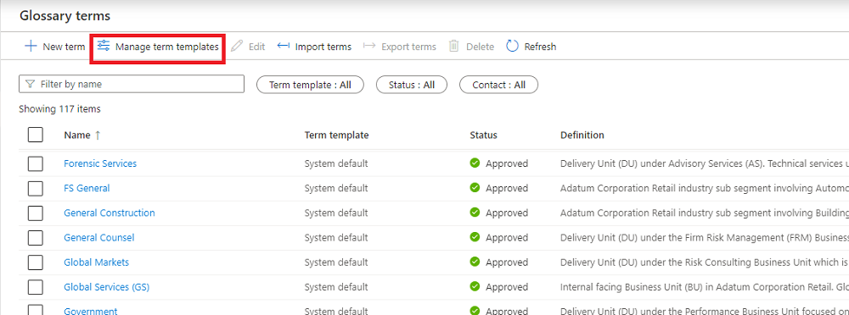The width and height of the screenshot is (849, 315).
Task: Open the General Counsel term
Action: [x=99, y=238]
